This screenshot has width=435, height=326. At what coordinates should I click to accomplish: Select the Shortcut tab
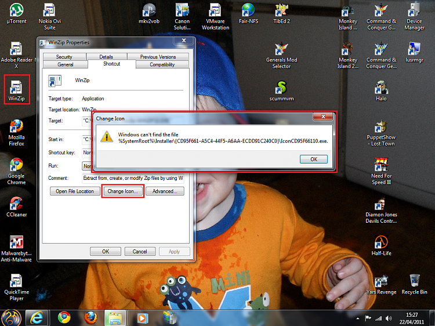(112, 64)
